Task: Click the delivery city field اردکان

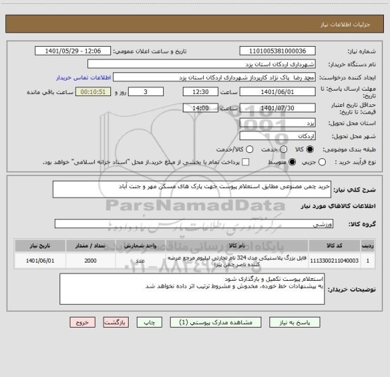Action: click(278, 136)
